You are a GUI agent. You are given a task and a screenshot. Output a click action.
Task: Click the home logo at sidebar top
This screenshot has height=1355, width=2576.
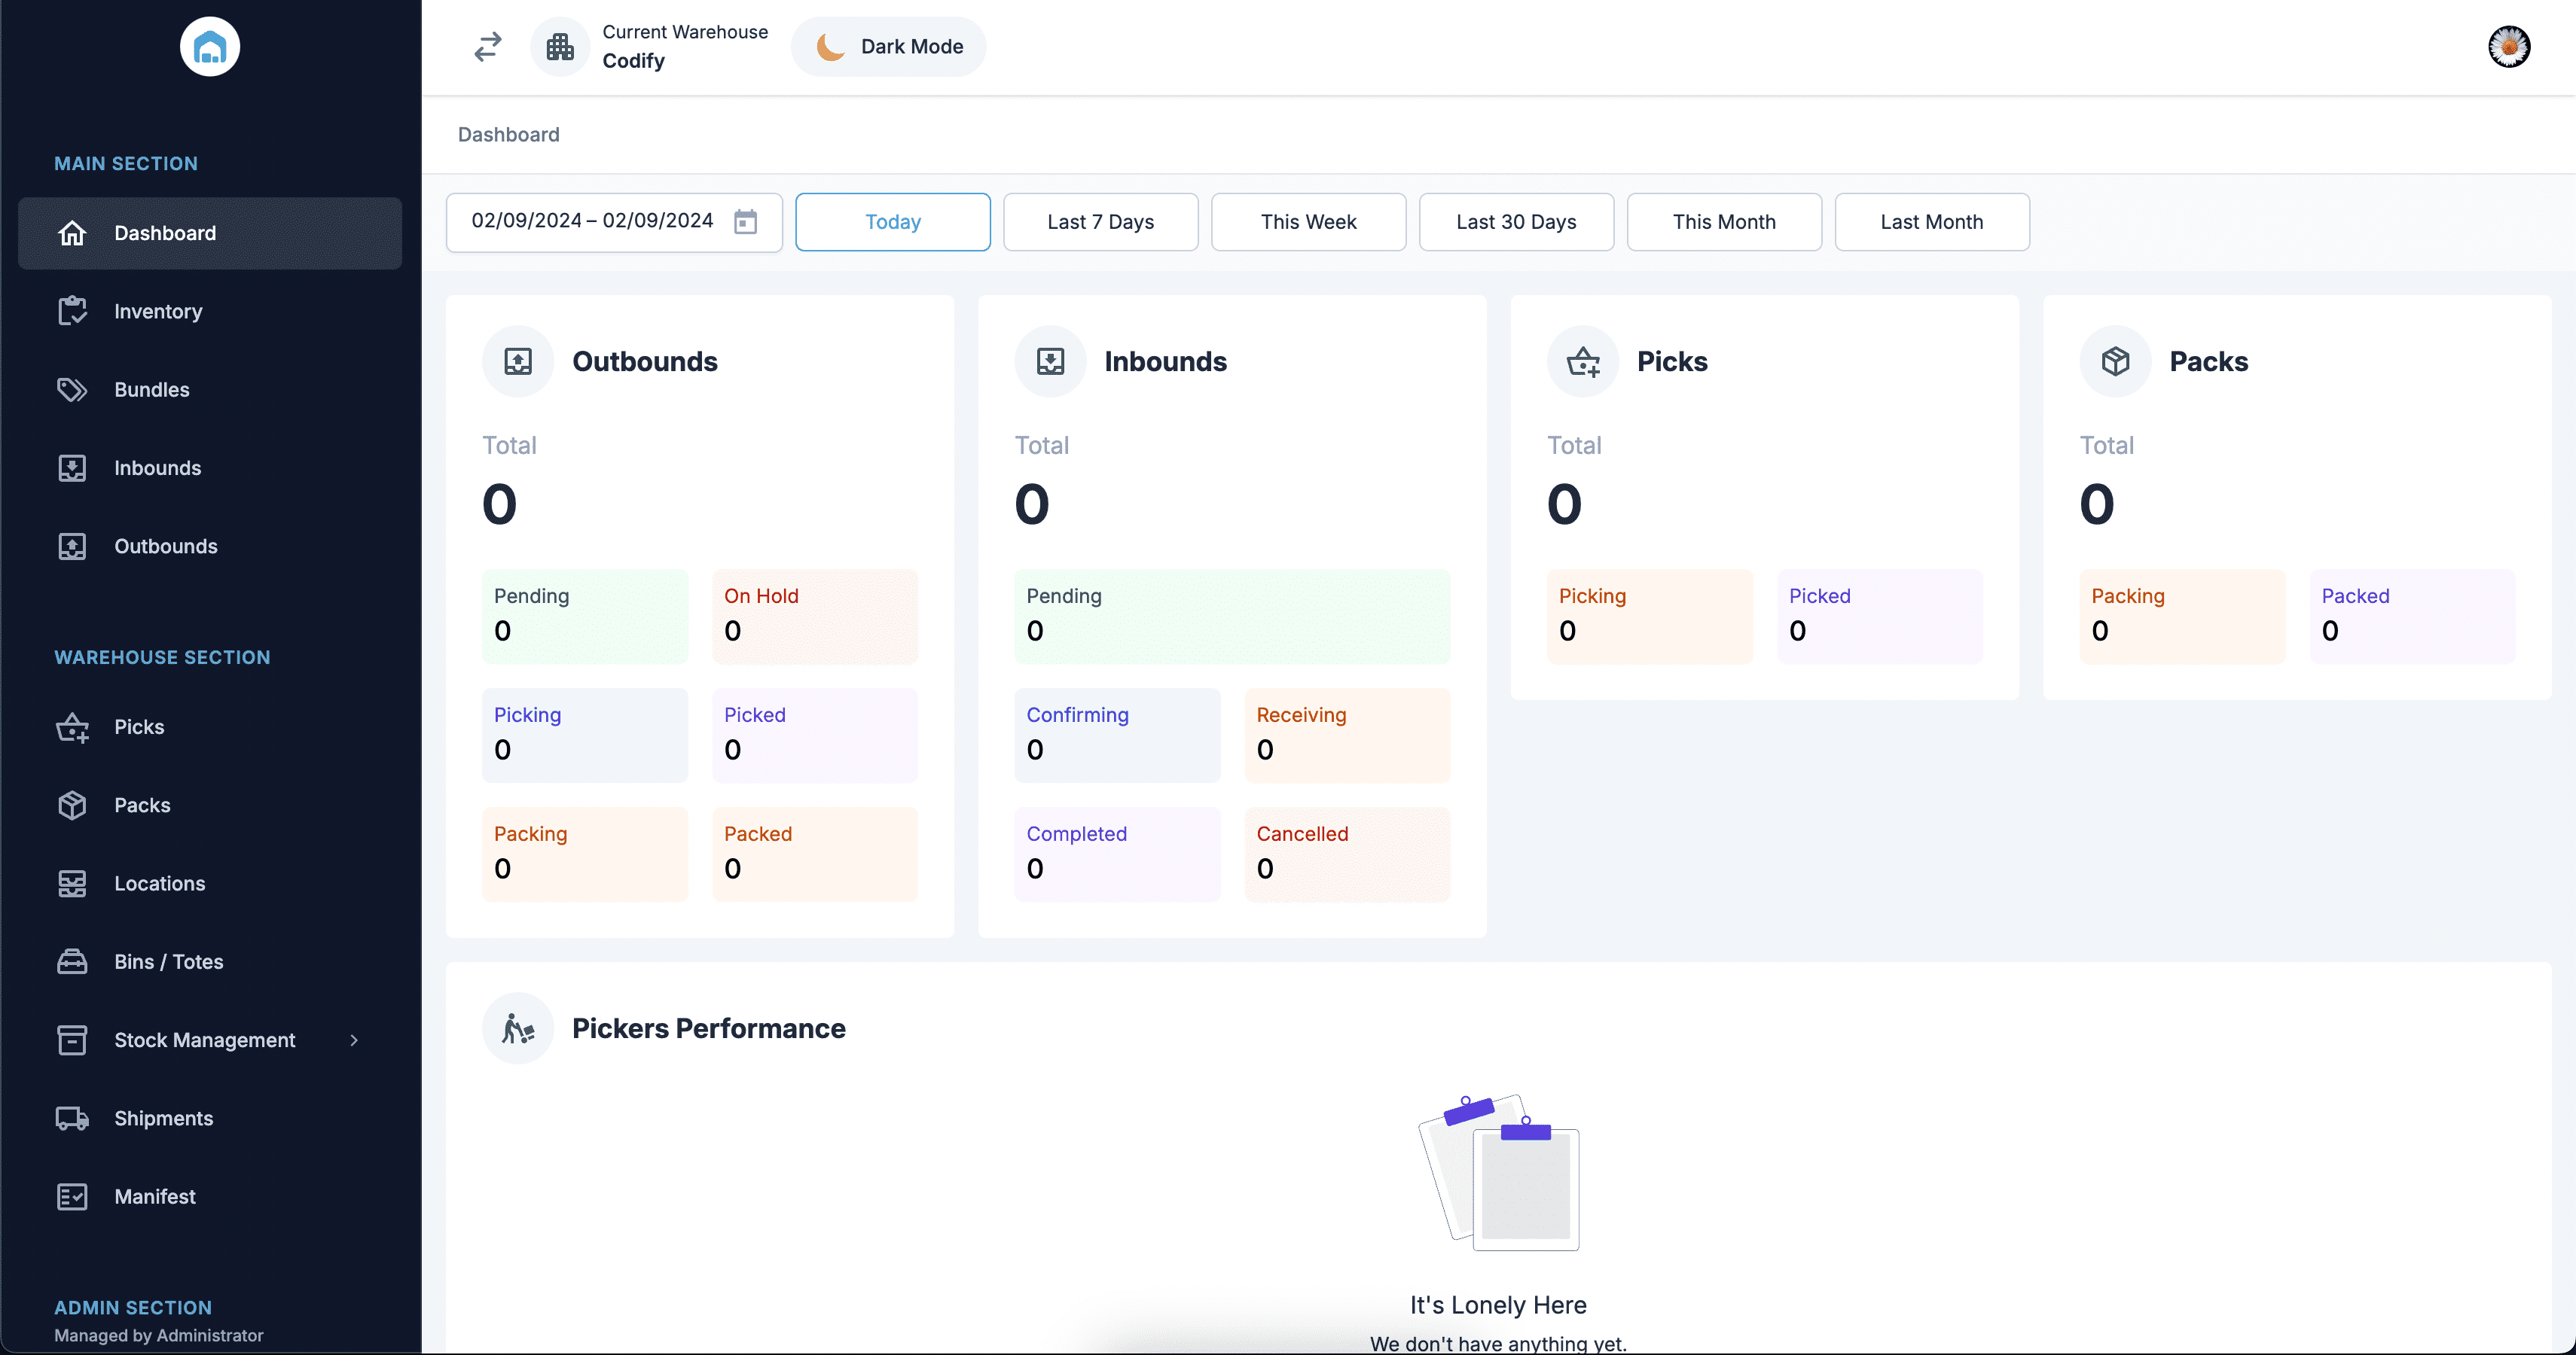(x=210, y=47)
